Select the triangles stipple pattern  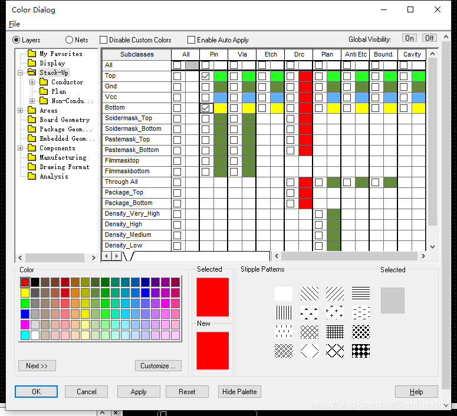point(309,312)
